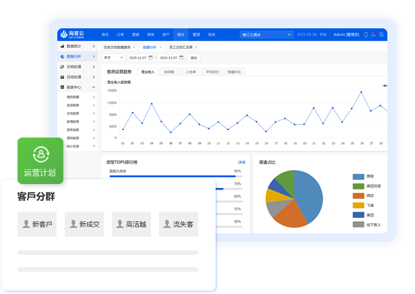
Task: Switch to the 房间数 chart tab
Action: click(169, 71)
